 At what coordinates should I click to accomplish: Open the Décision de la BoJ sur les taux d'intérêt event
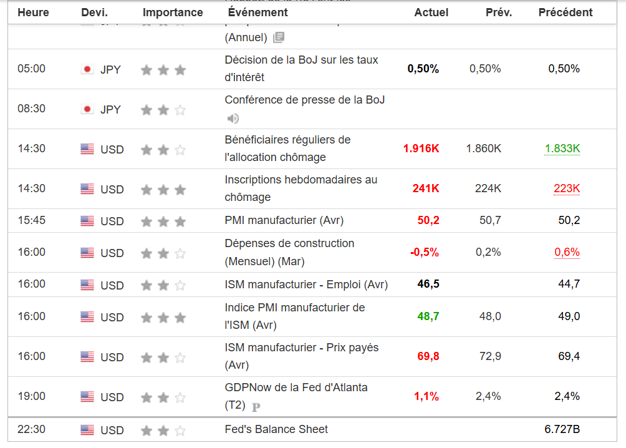click(x=301, y=69)
